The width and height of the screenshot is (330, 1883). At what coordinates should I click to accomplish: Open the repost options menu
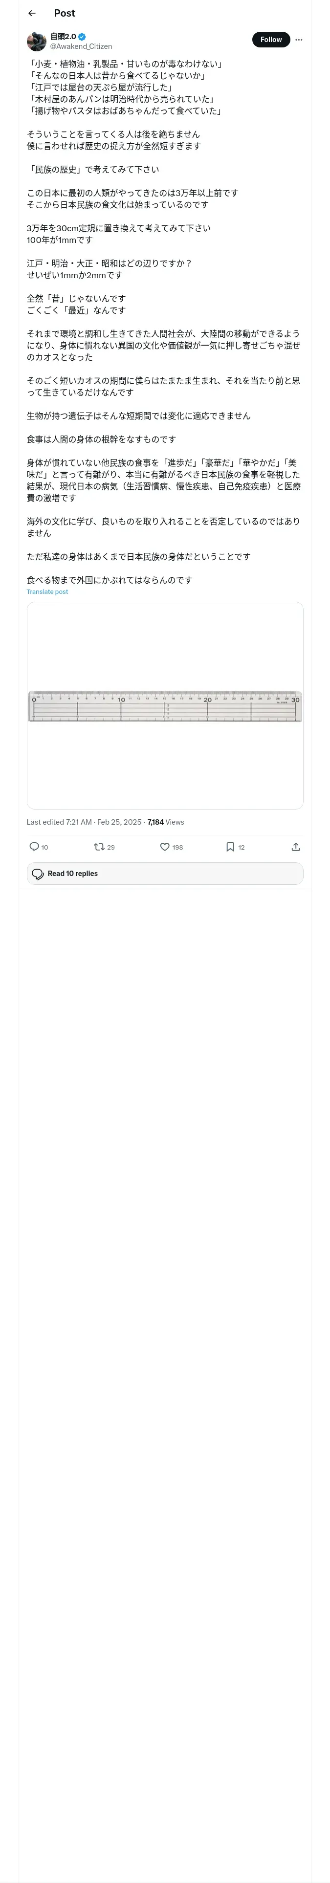pyautogui.click(x=100, y=847)
